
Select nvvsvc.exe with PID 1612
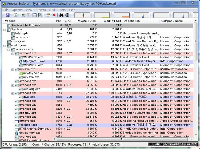pyautogui.click(x=98, y=77)
